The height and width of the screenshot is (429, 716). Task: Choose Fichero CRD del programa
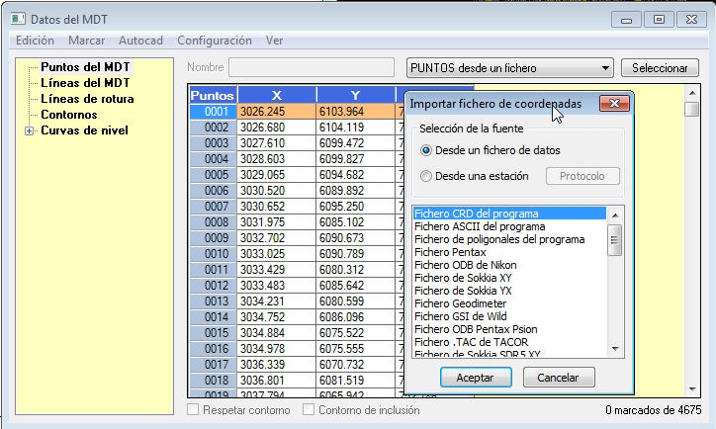[509, 214]
